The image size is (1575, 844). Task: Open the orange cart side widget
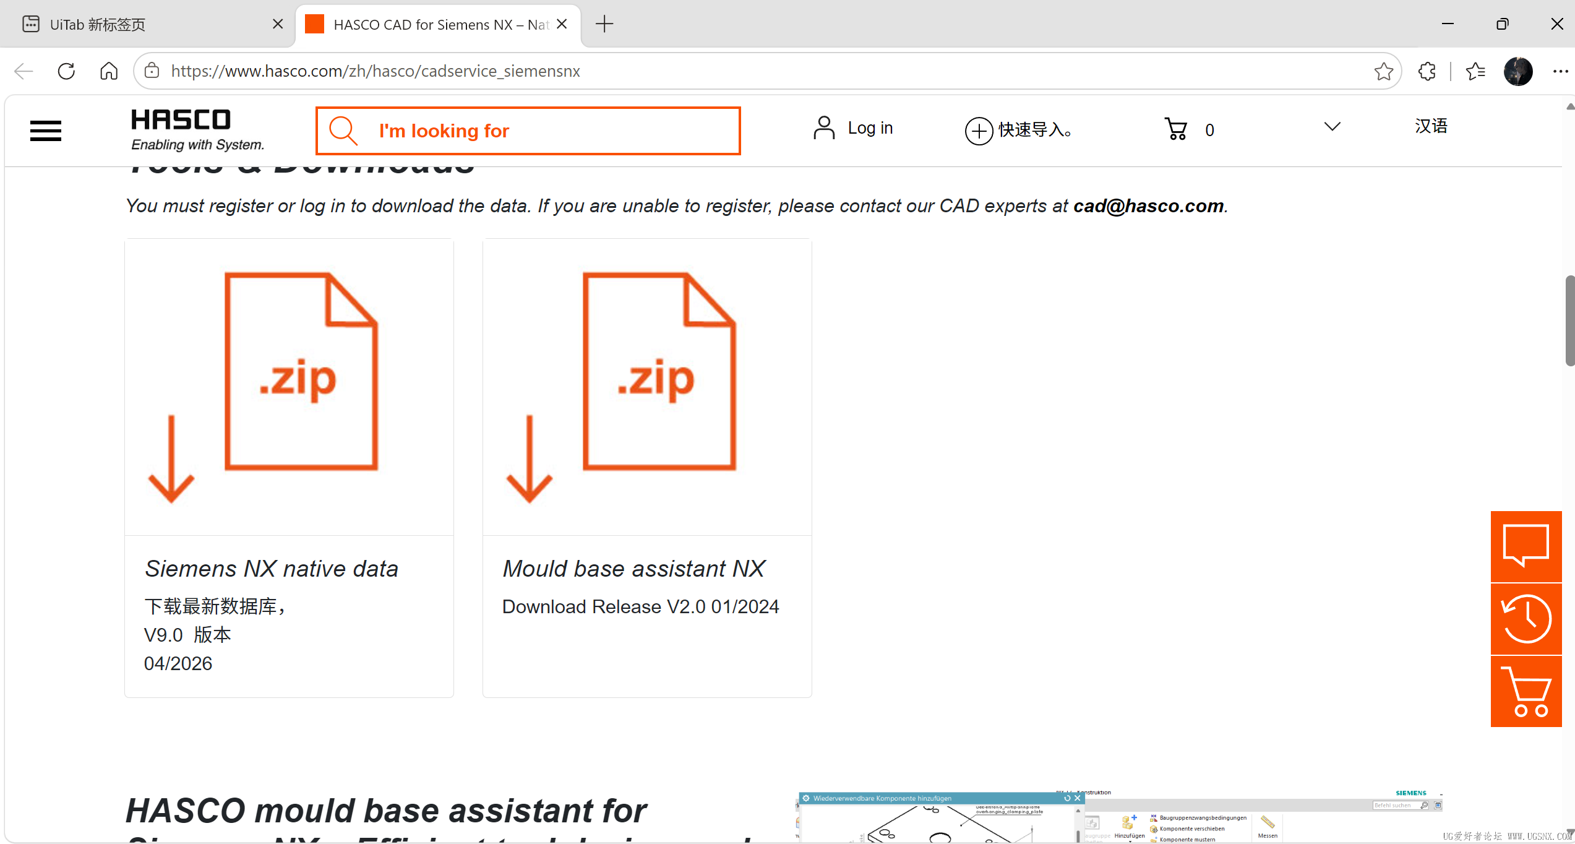tap(1526, 692)
